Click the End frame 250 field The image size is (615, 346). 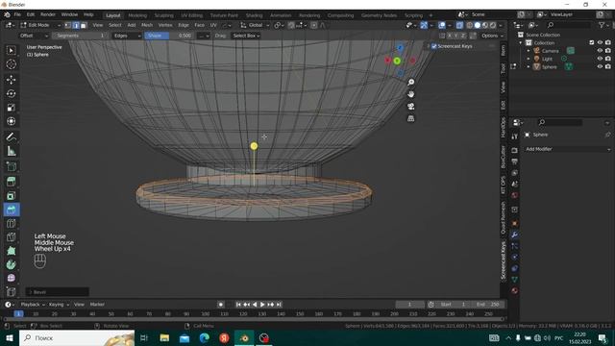coord(487,305)
